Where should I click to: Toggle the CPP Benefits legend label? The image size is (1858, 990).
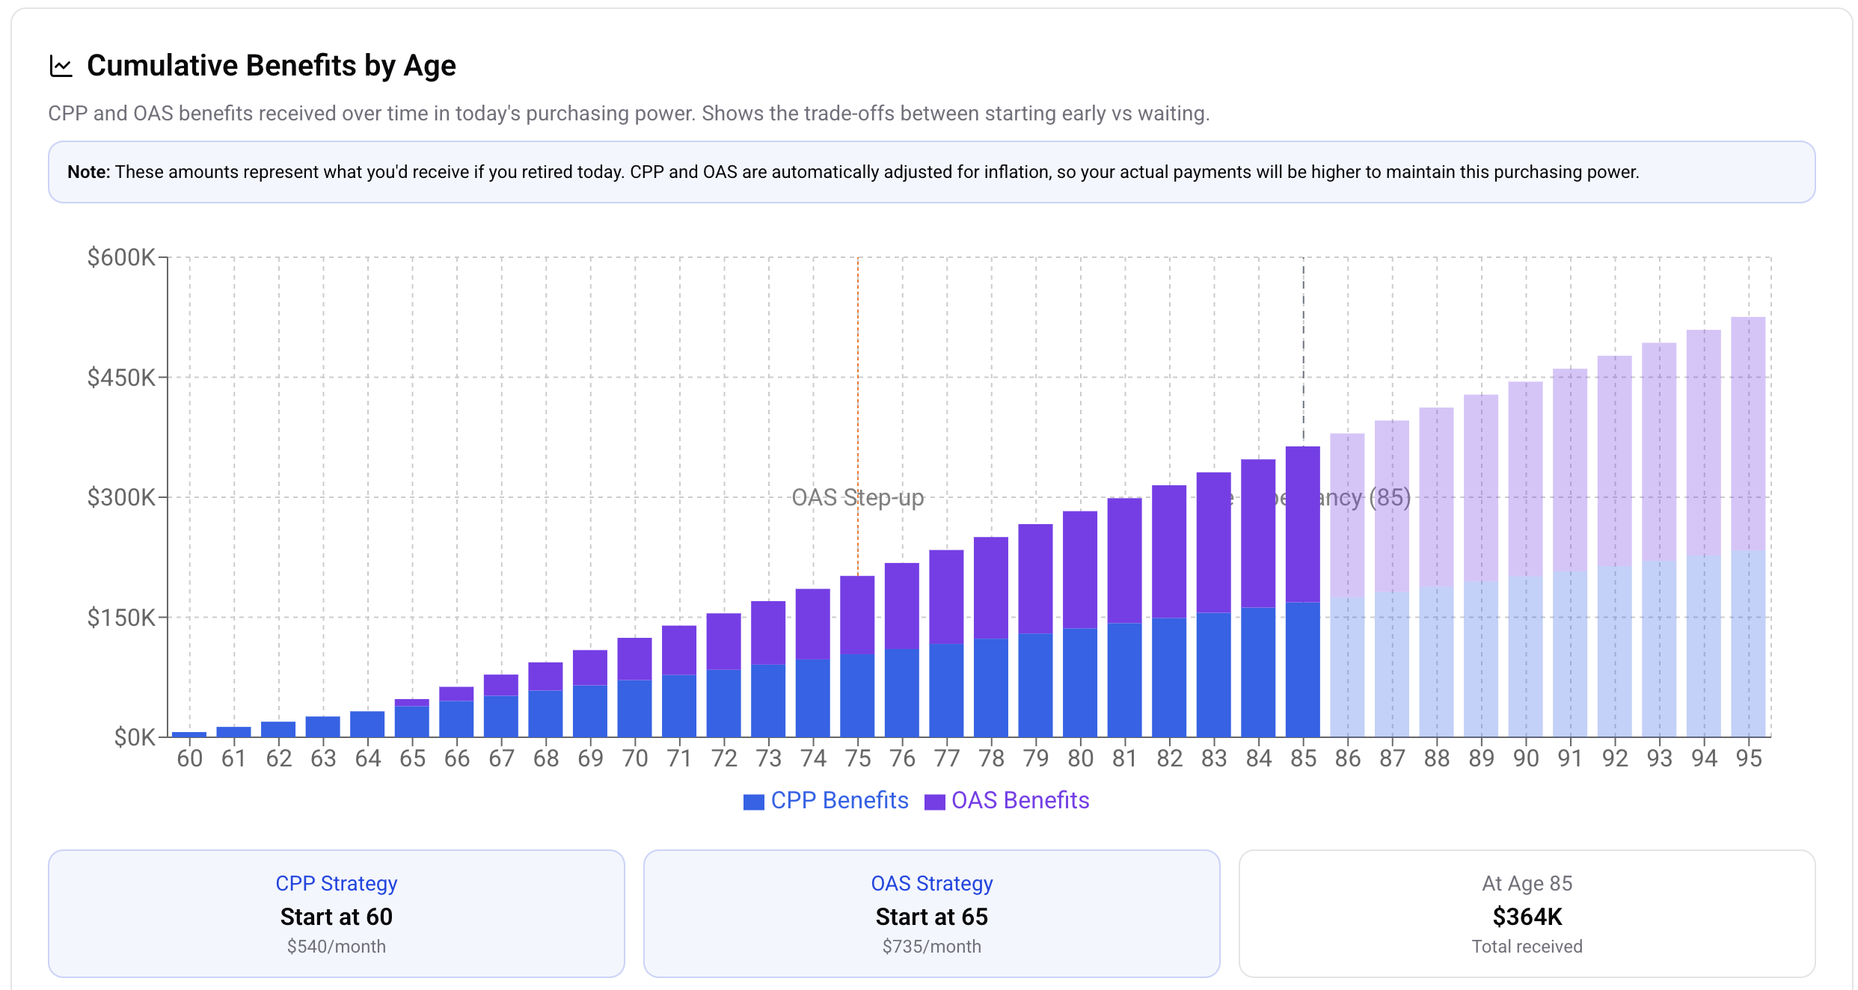[839, 801]
